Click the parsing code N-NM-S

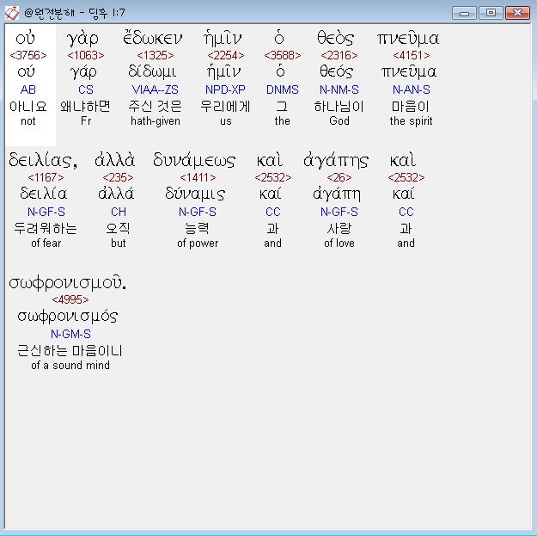pyautogui.click(x=339, y=89)
